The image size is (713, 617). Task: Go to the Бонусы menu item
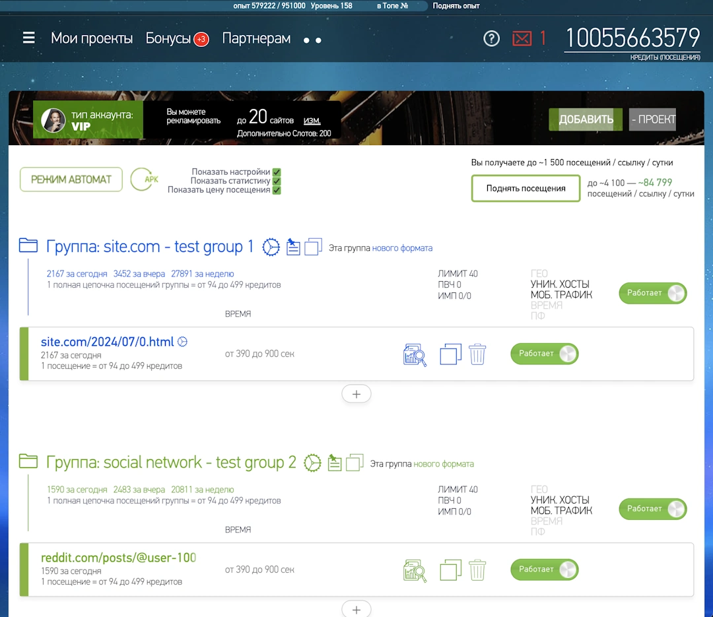(168, 38)
